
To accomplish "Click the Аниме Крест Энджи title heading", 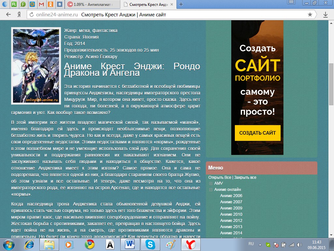I will point(132,70).
